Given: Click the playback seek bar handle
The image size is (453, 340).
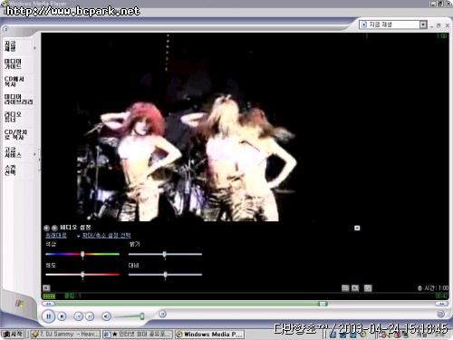Looking at the screenshot, I should pos(323,304).
